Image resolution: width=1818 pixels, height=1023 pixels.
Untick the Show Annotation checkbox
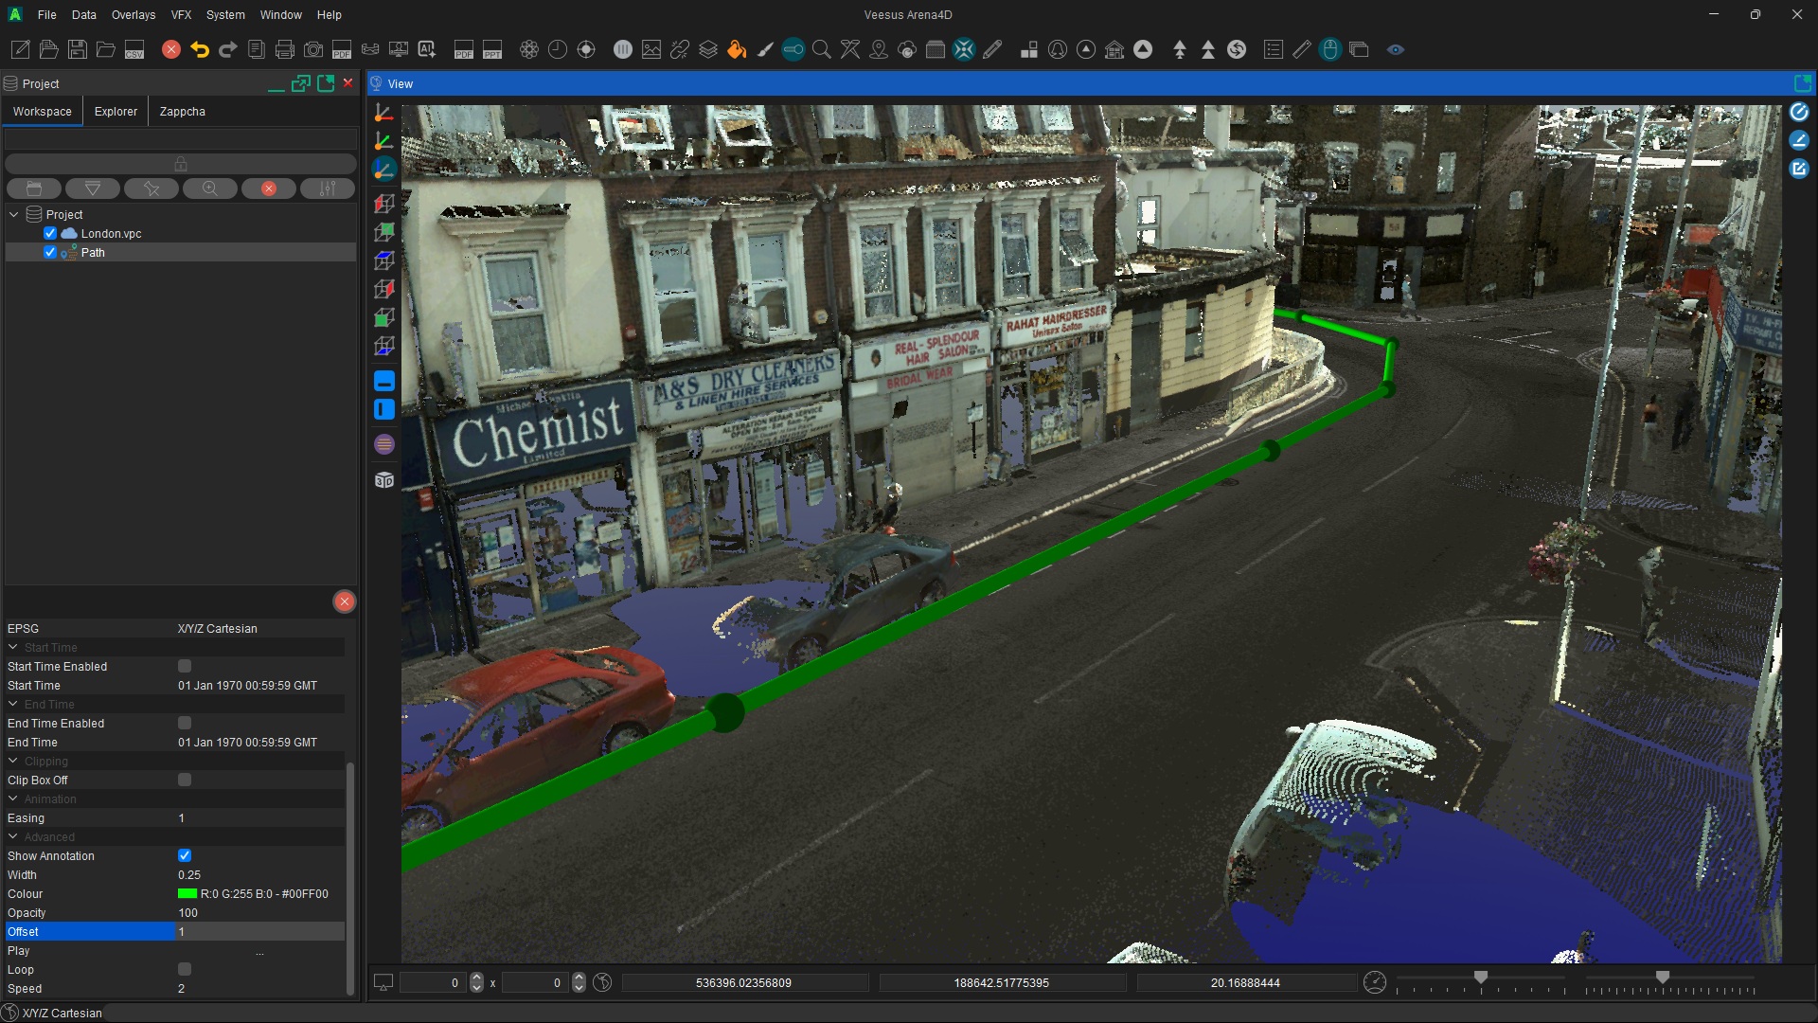point(185,855)
